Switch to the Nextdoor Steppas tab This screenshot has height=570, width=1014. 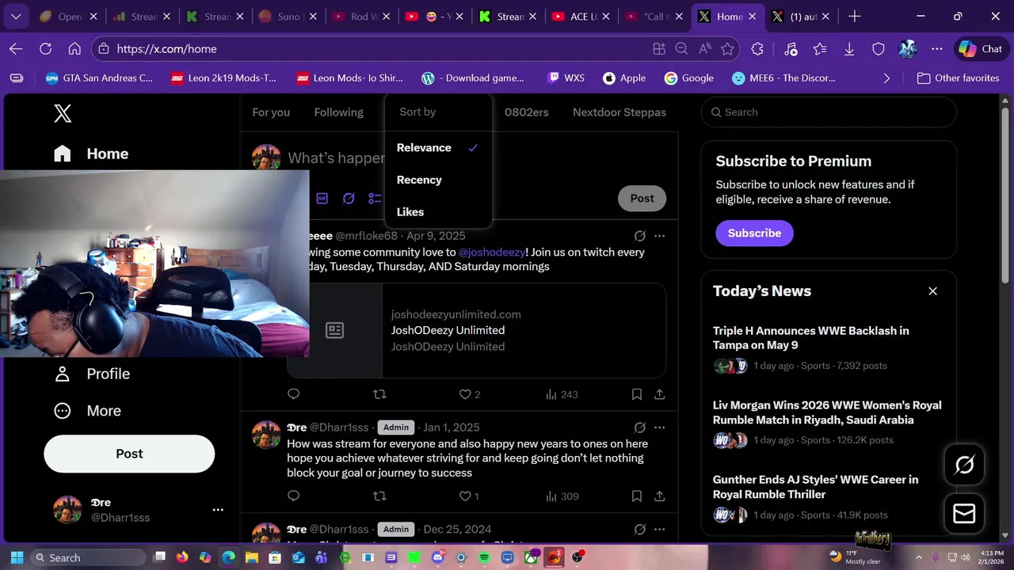[619, 112]
